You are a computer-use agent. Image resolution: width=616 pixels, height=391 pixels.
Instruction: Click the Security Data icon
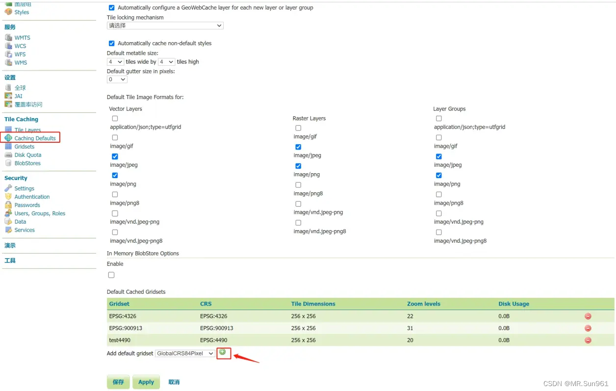8,221
